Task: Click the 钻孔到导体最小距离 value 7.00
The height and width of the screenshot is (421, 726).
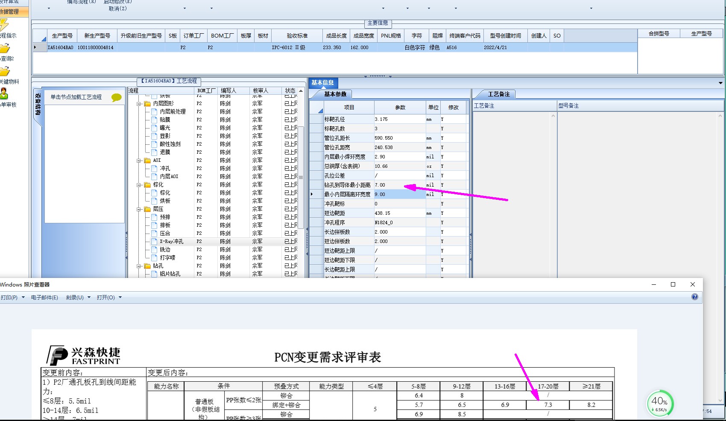Action: pos(400,185)
